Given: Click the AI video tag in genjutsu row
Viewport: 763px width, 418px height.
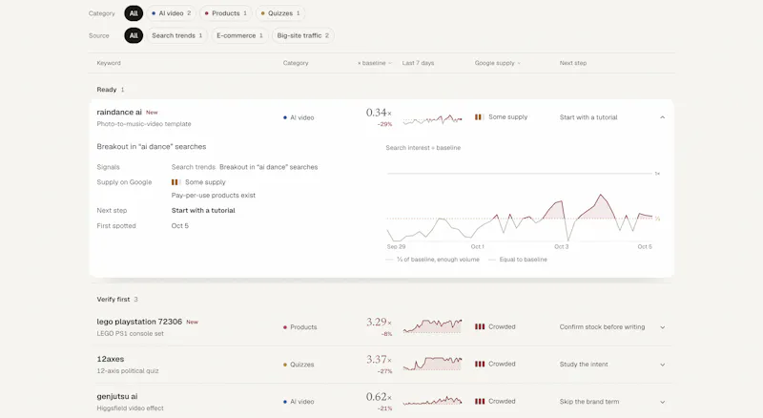Looking at the screenshot, I should point(299,402).
